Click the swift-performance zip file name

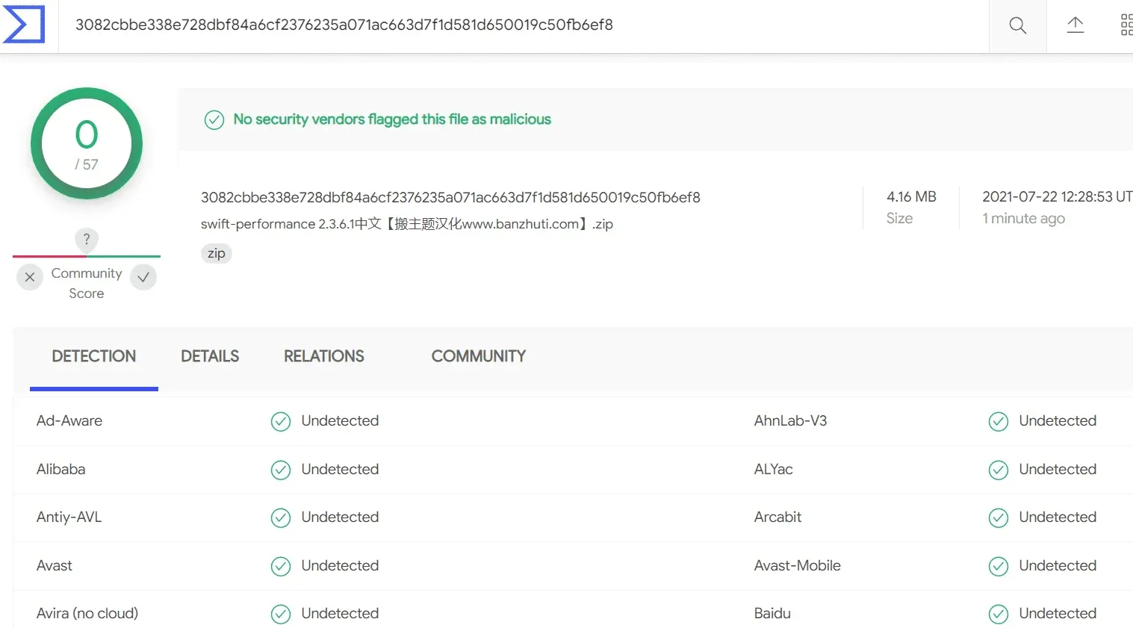pyautogui.click(x=407, y=224)
